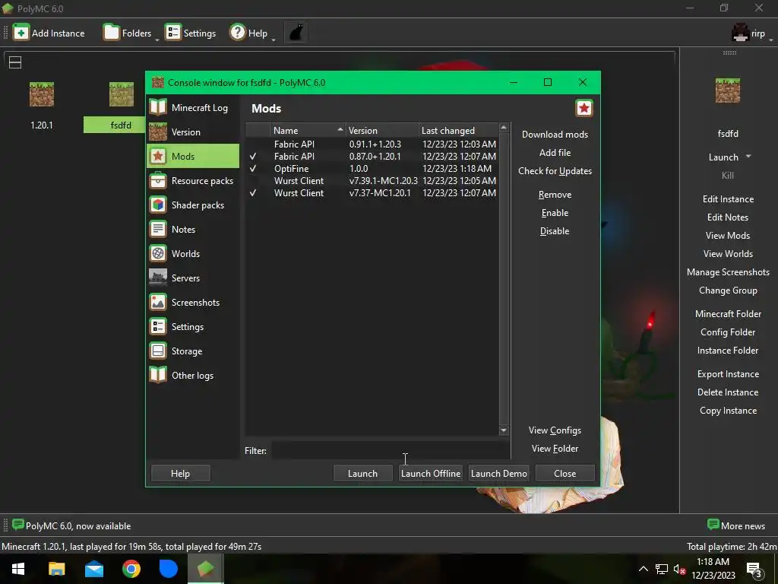The height and width of the screenshot is (584, 778).
Task: Open the Worlds page
Action: click(x=193, y=254)
